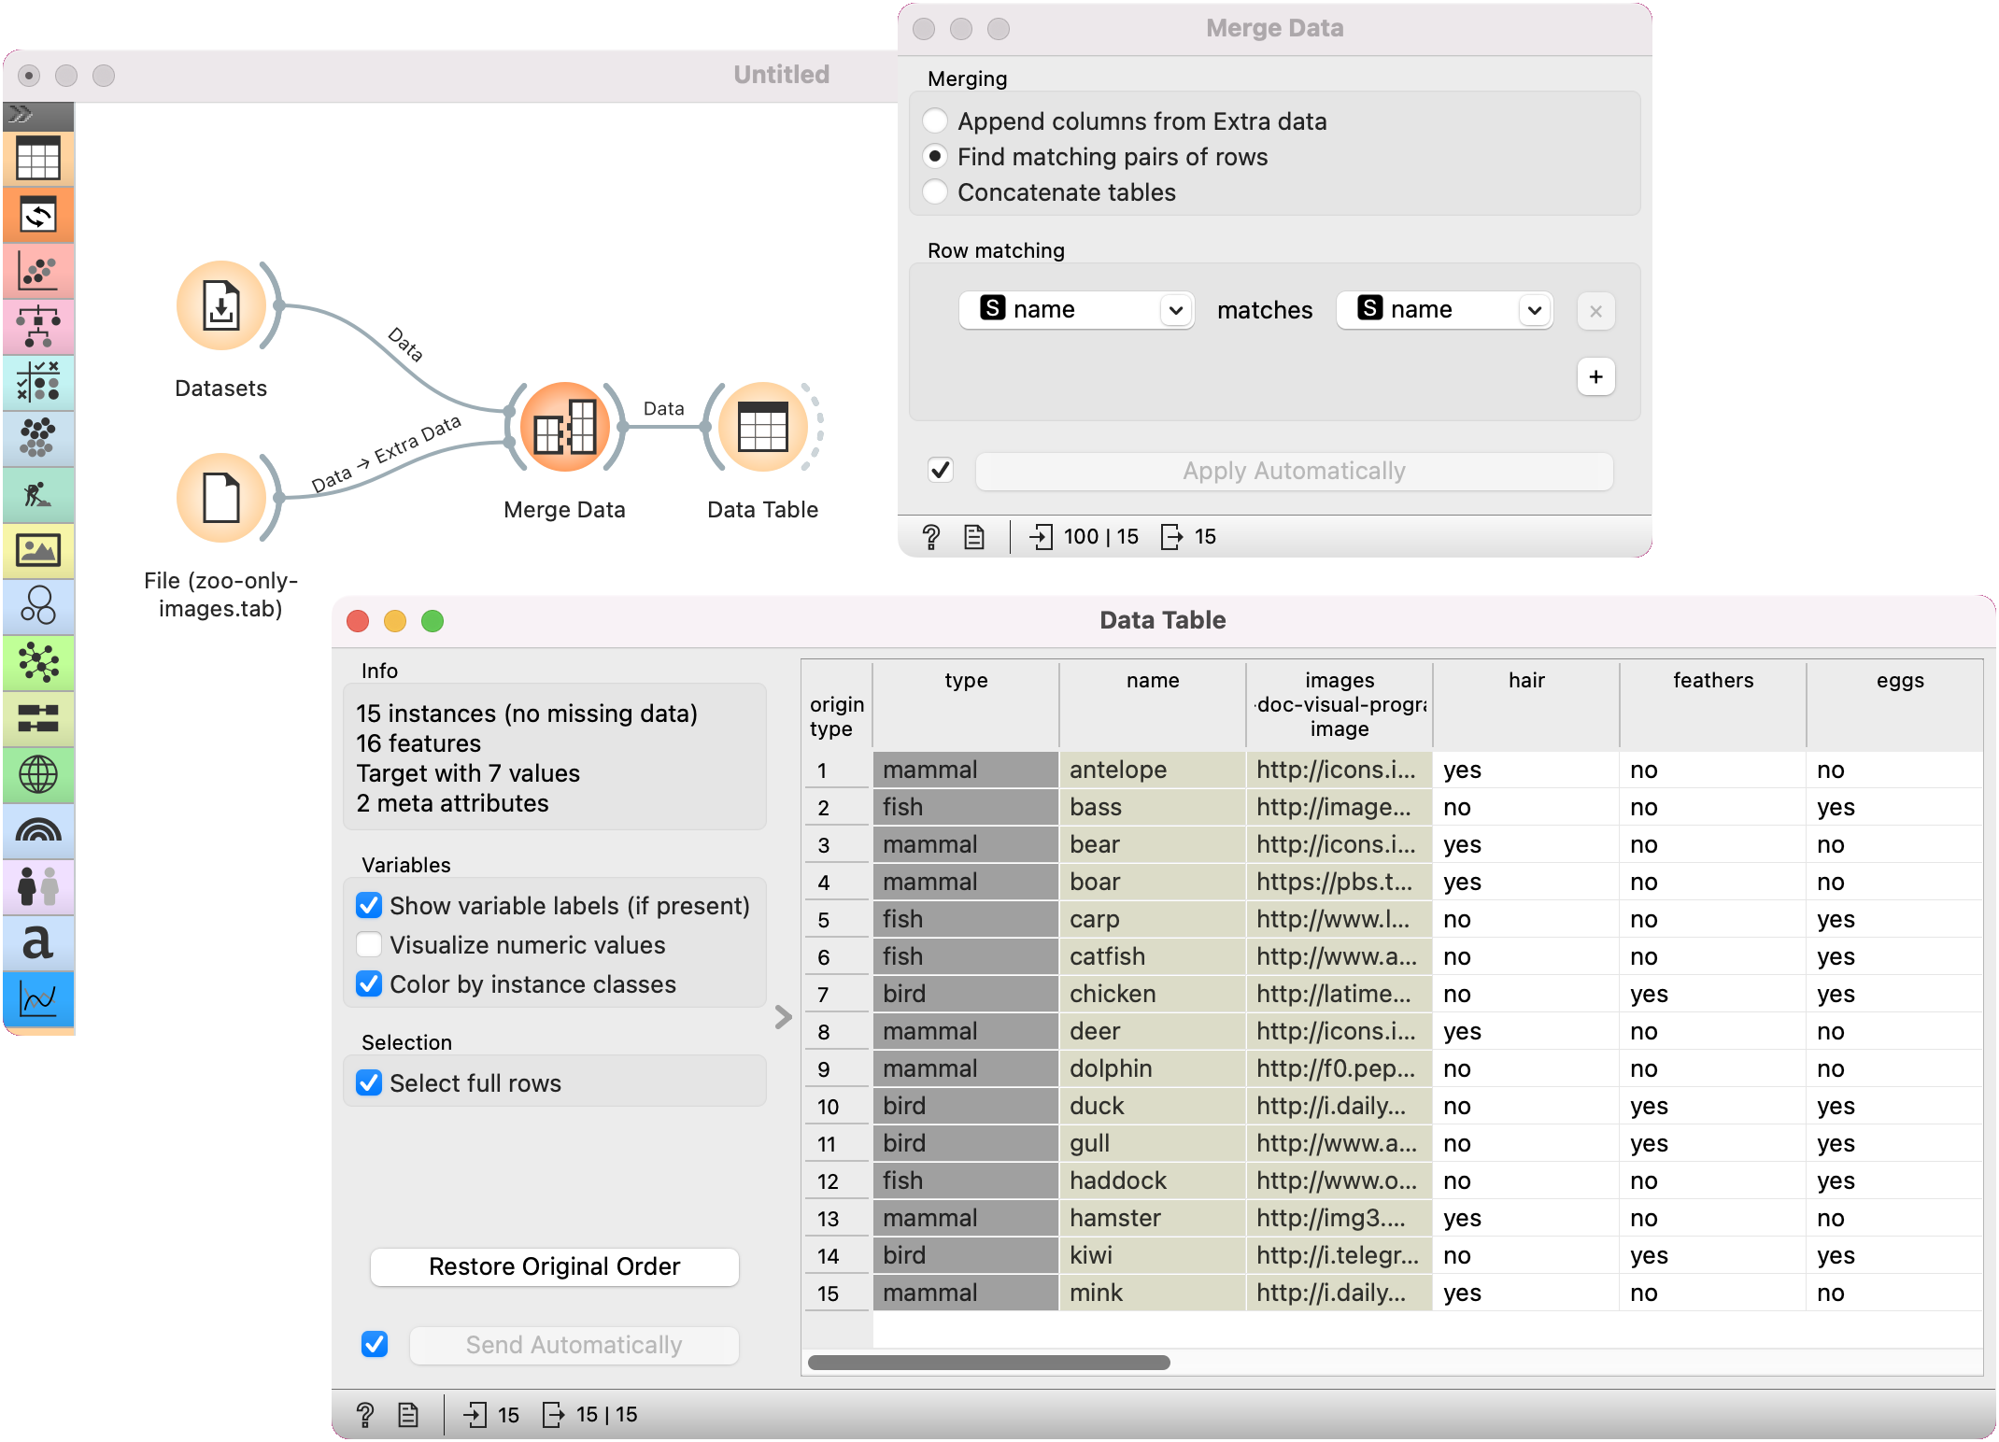
Task: Sort by the images column header
Action: 1340,704
